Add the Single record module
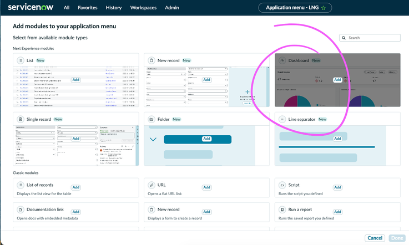Screen dimensions: 409x245 76,139
